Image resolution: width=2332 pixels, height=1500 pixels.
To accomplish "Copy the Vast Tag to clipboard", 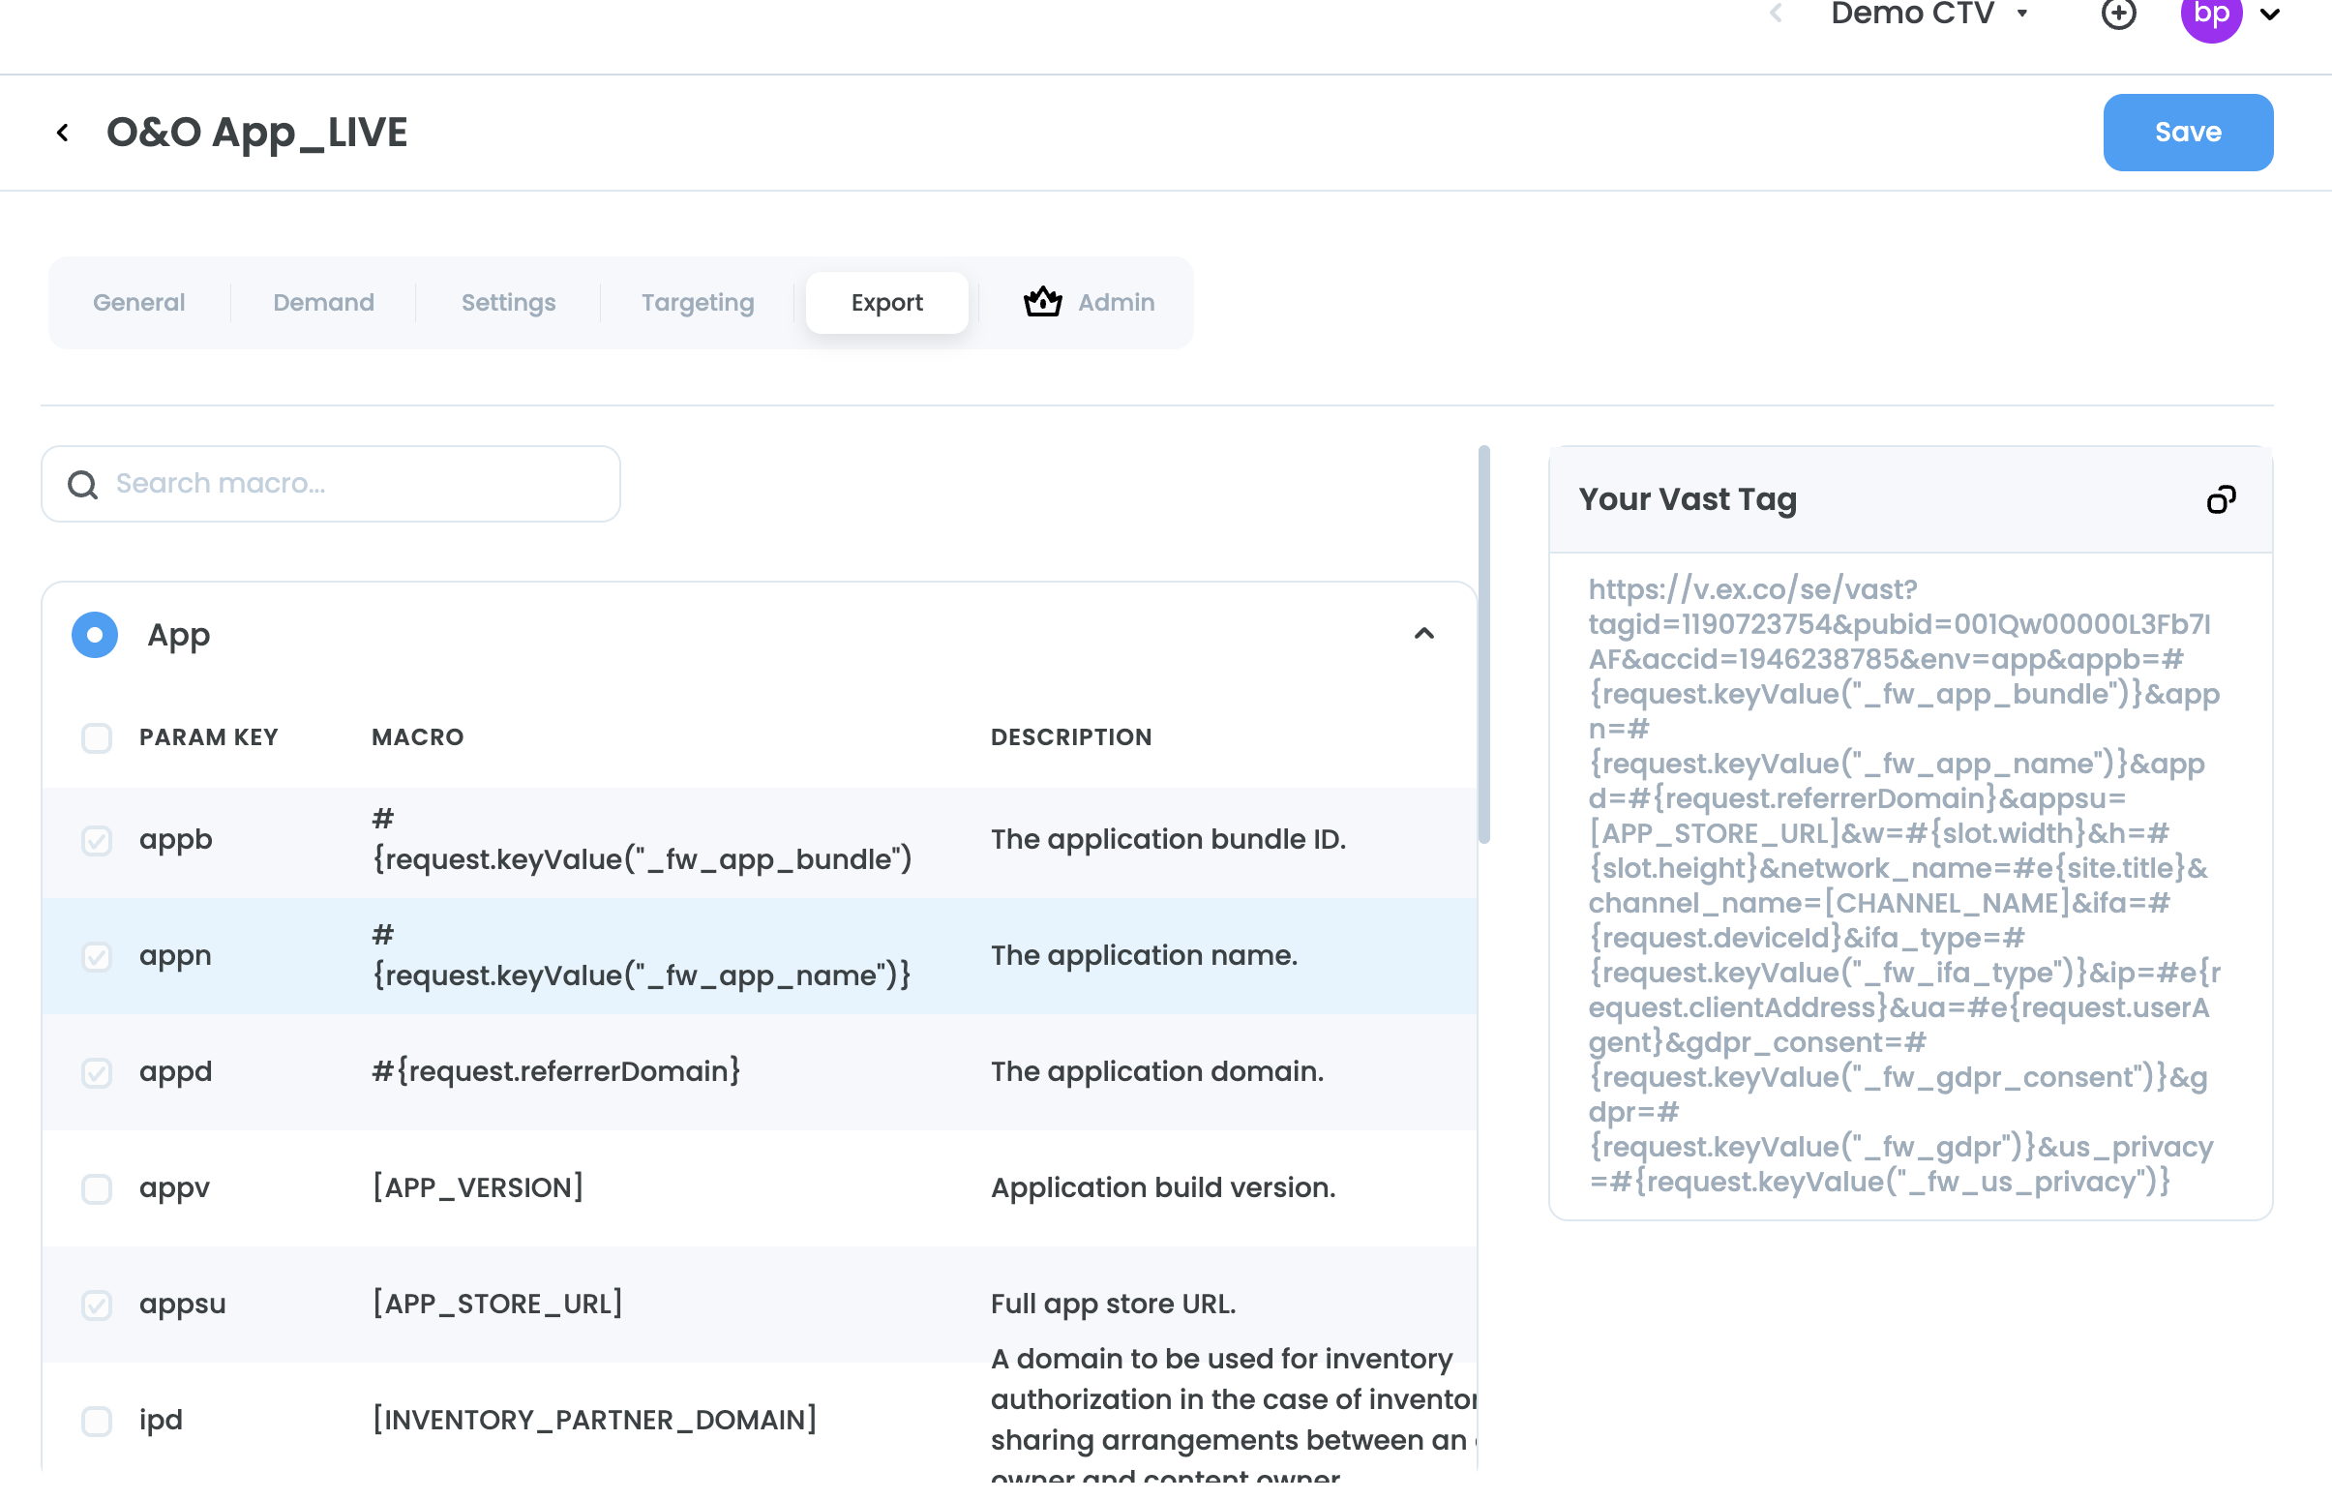I will click(2221, 499).
